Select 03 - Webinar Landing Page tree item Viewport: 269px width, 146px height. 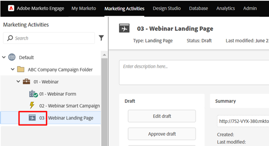pos(51,118)
